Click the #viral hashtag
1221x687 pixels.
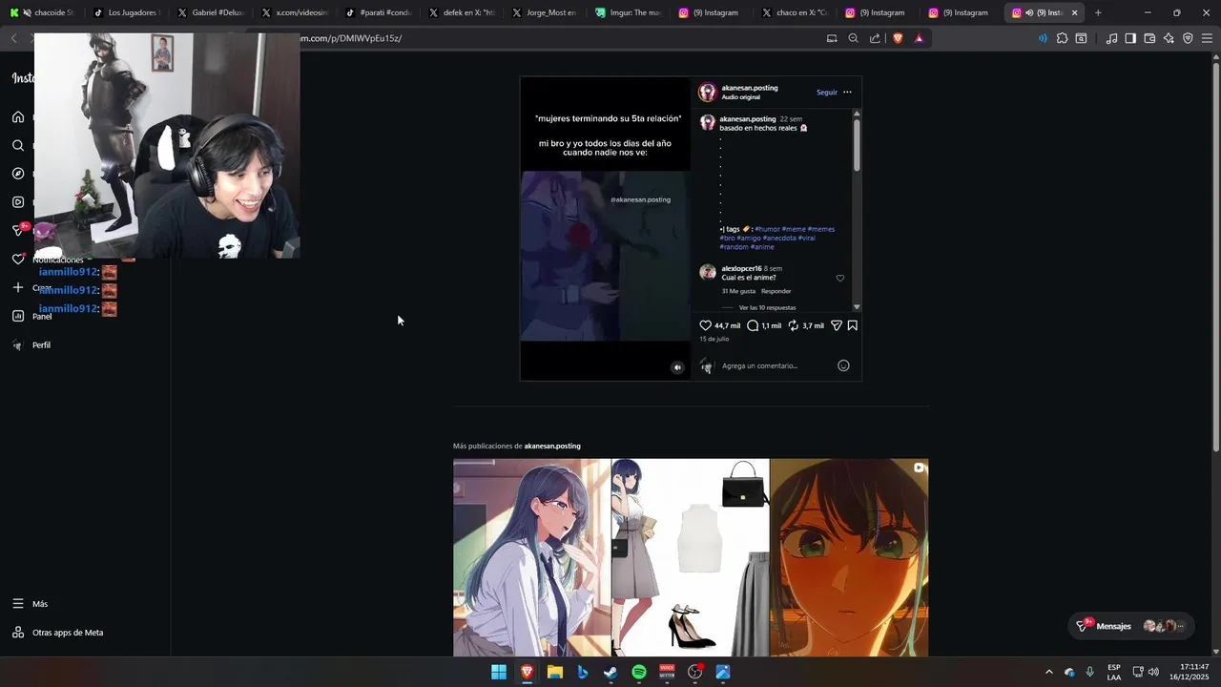coord(807,238)
